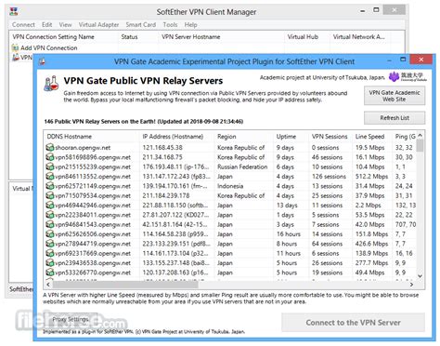Viewport: 440px width, 346px height.
Task: Open the Virtual Adapter menu
Action: [98, 25]
